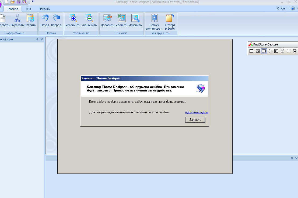Click the Изменить picture icon
Viewport: 298px width, 198px height.
135,18
